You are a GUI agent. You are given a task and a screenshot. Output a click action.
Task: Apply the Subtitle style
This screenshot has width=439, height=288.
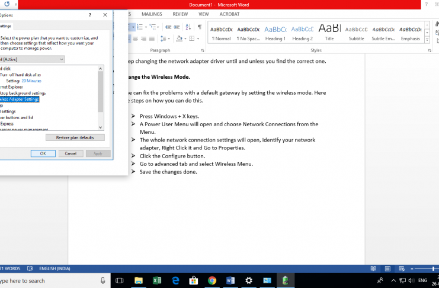[357, 33]
